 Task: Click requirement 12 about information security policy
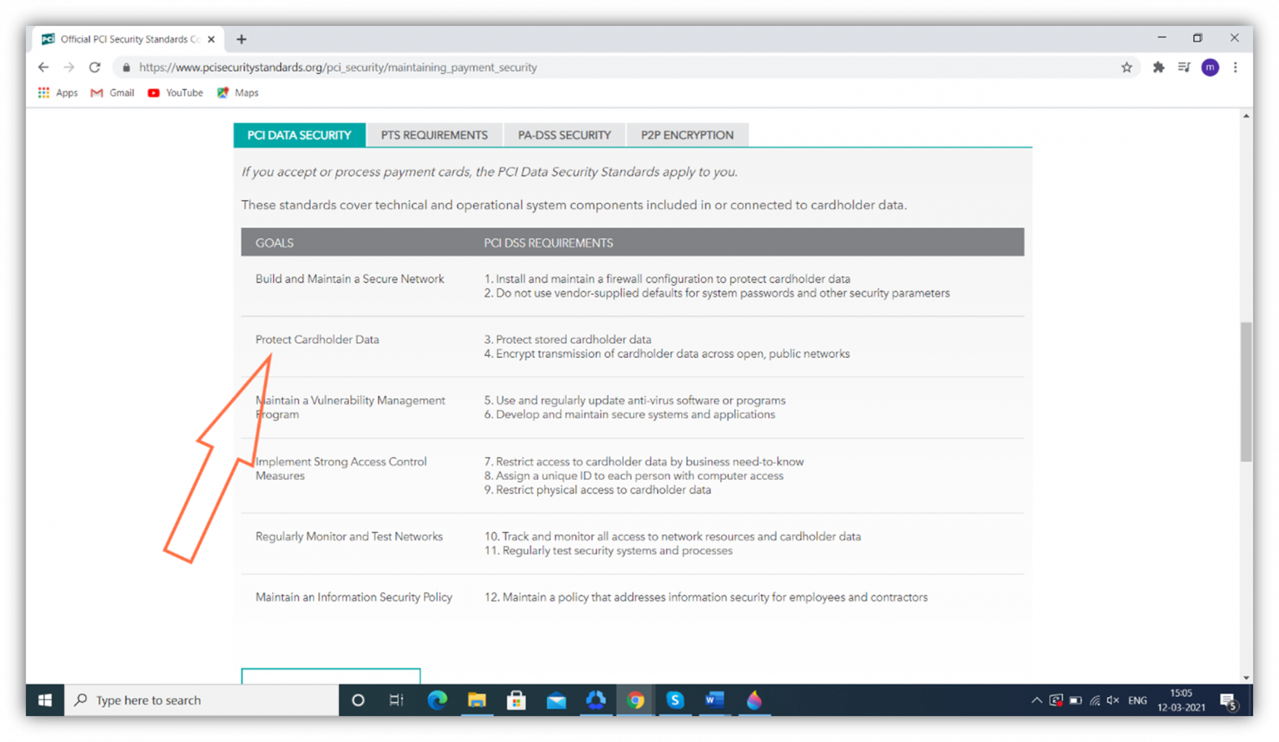706,598
